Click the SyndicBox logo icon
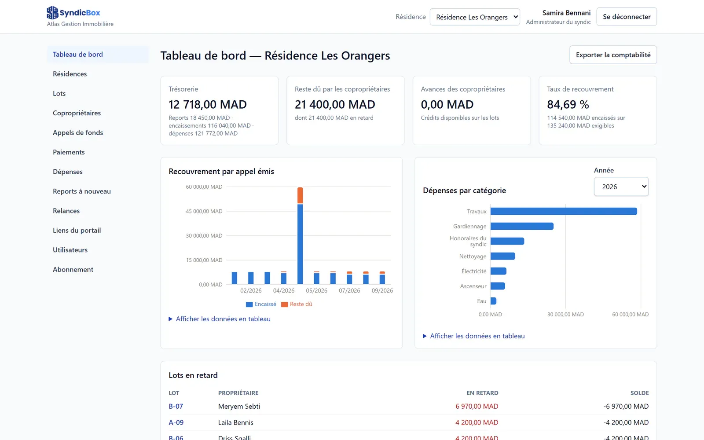Viewport: 704px width, 440px height. click(x=52, y=13)
